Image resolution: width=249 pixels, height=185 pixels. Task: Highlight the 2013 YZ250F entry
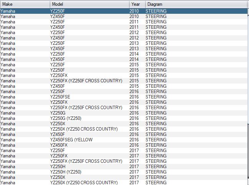click(x=124, y=43)
